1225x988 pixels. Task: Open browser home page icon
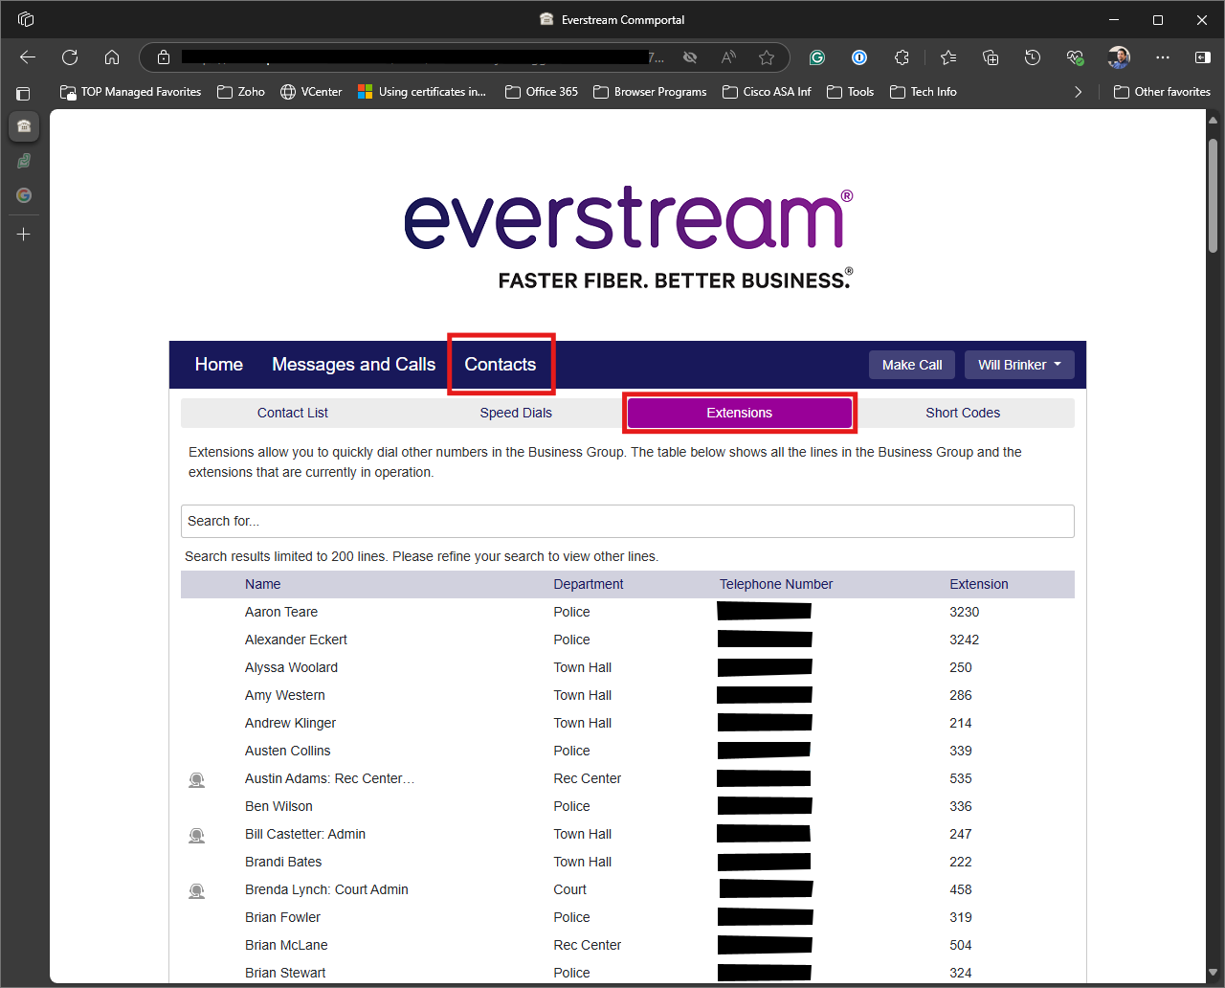click(x=112, y=57)
